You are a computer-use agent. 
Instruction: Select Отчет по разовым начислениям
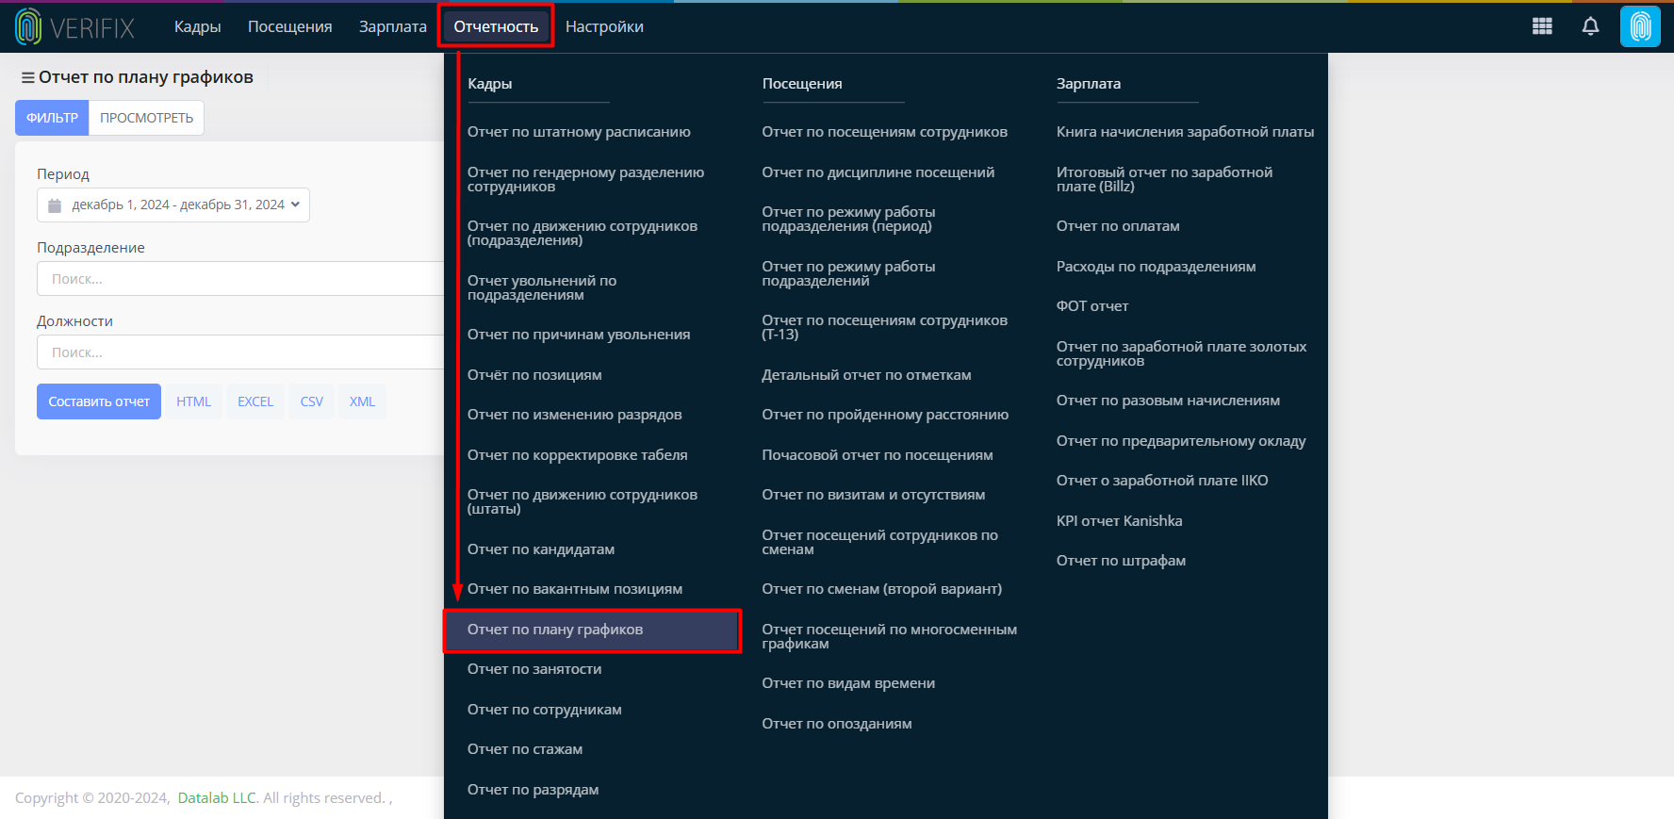pos(1168,401)
